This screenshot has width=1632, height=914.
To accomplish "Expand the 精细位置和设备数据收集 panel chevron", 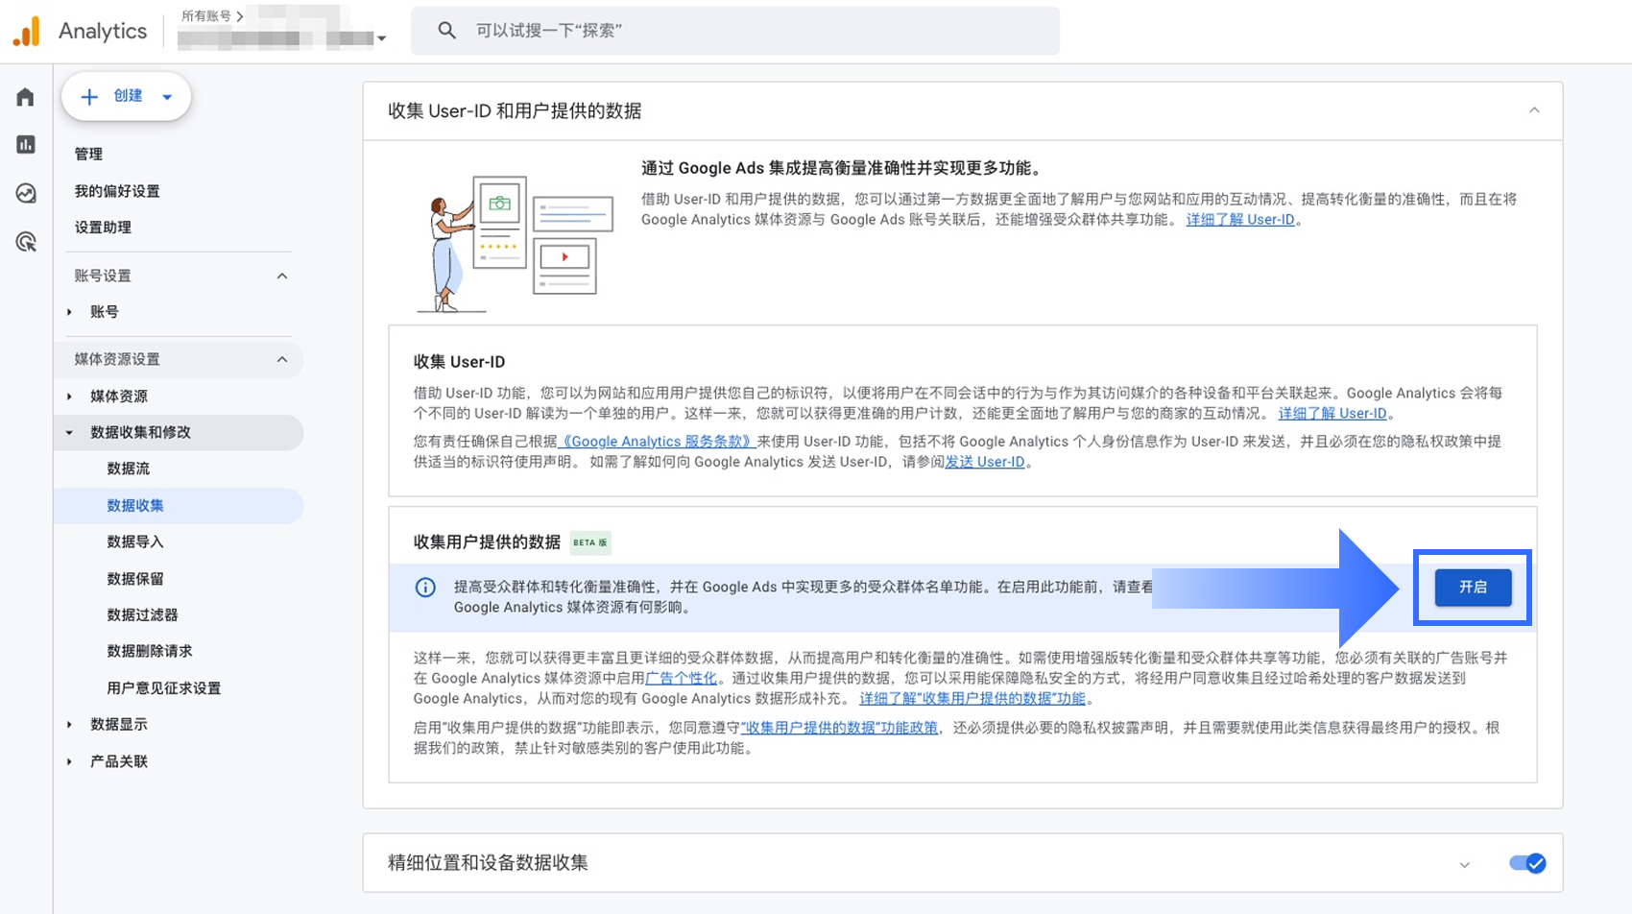I will 1465,864.
